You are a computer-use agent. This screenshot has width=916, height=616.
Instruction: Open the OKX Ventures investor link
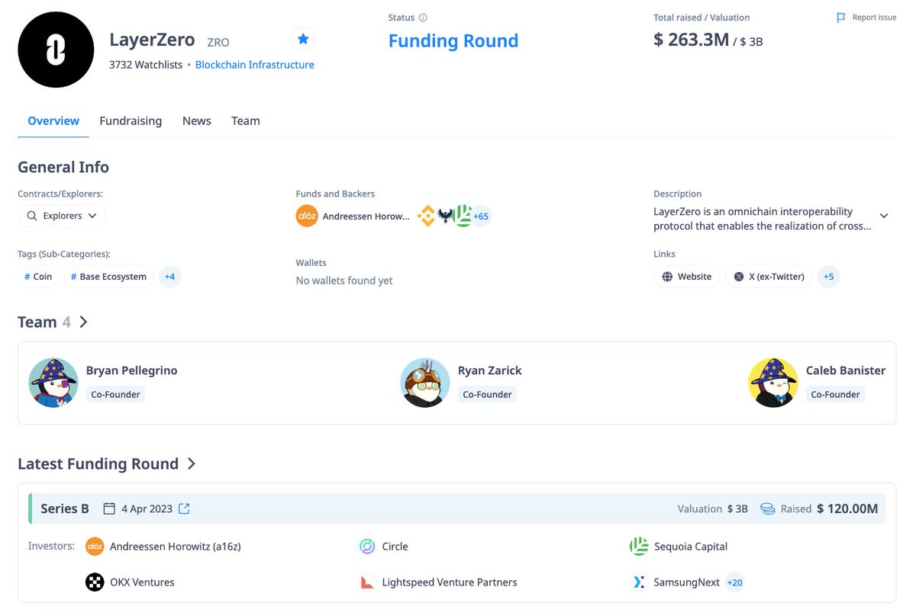142,582
